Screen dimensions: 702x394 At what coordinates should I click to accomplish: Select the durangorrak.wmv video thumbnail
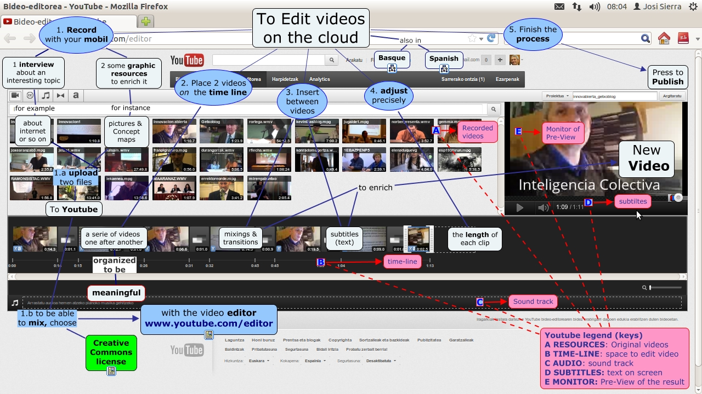[x=222, y=159]
